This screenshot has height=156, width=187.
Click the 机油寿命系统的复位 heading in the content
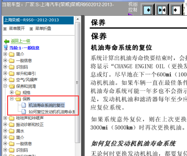121,48
